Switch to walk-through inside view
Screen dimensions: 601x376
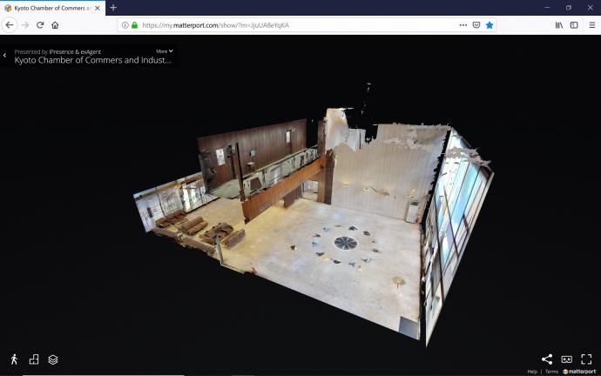tap(14, 359)
